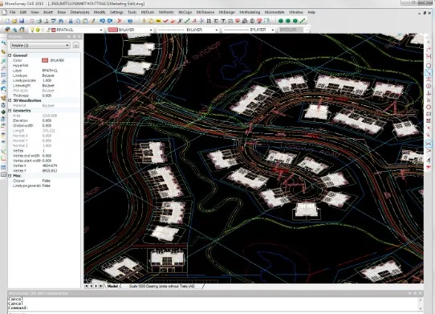Click the Save floppy disk icon
The image size is (435, 314).
22,21
